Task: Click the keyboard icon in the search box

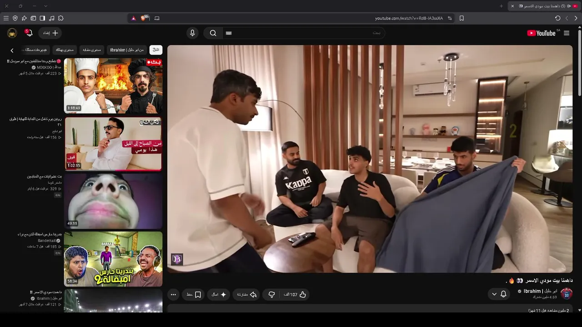Action: [x=229, y=33]
